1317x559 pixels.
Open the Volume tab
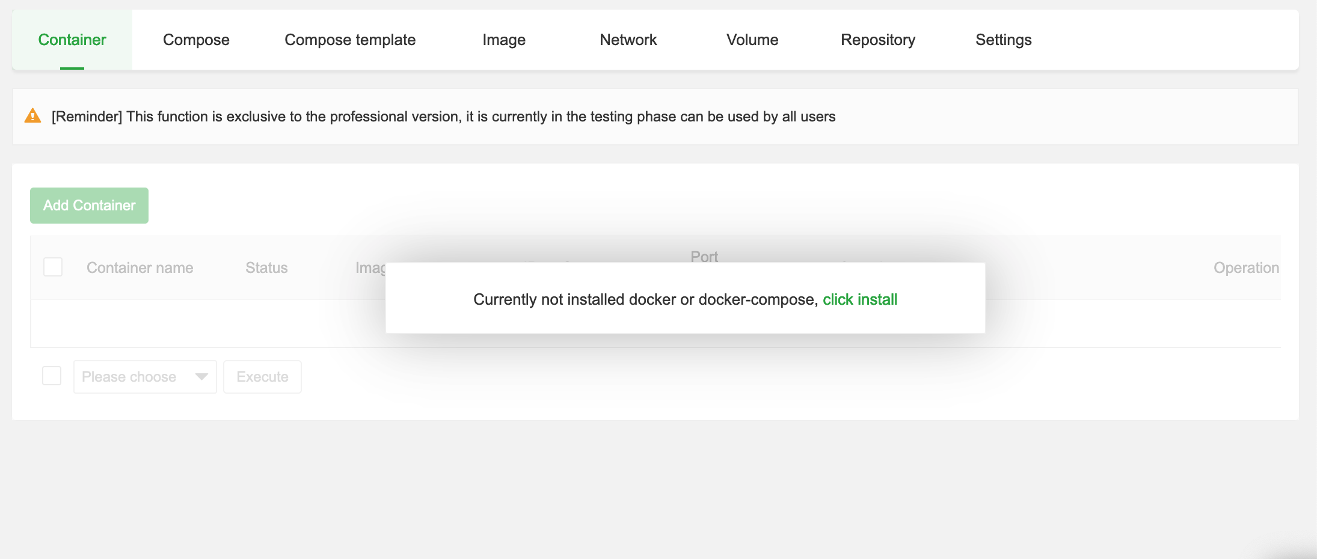(752, 40)
